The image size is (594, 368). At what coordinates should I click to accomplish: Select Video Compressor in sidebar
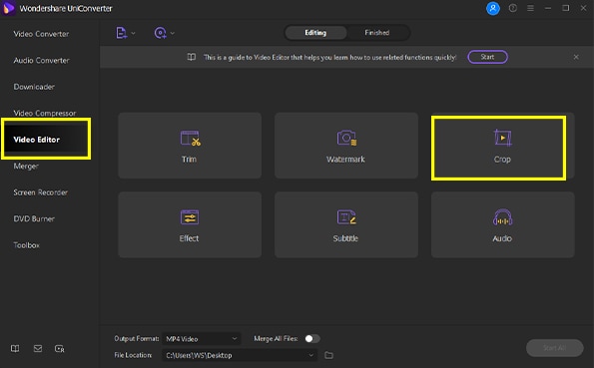45,114
